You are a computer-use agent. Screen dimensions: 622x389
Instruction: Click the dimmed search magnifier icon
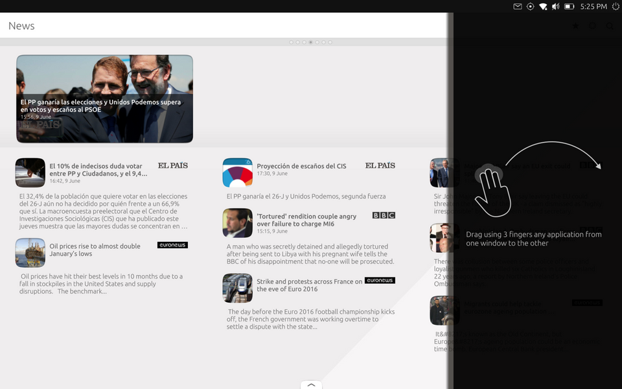click(610, 27)
